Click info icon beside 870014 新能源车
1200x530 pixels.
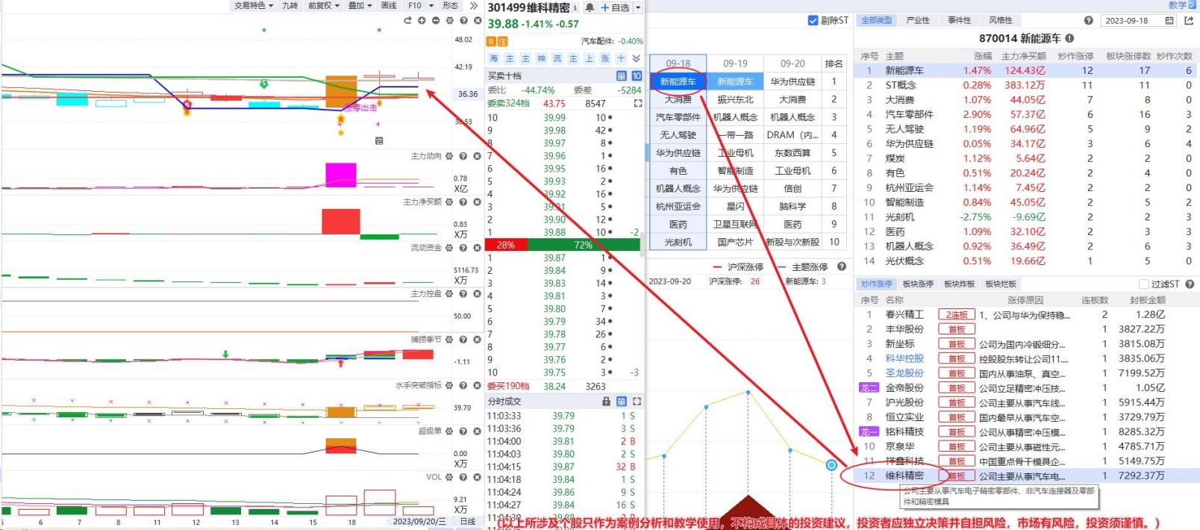click(x=1069, y=38)
